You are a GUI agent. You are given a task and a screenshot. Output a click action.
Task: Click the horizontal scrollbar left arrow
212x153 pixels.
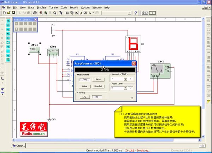[x=14, y=140]
